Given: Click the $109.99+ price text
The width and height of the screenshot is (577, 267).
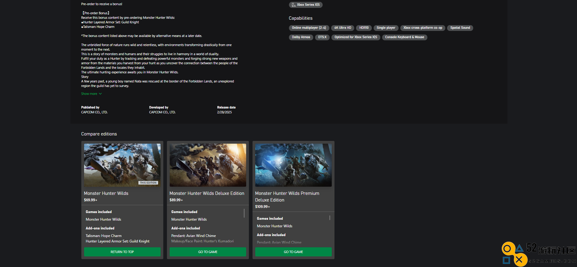Looking at the screenshot, I should [x=263, y=207].
